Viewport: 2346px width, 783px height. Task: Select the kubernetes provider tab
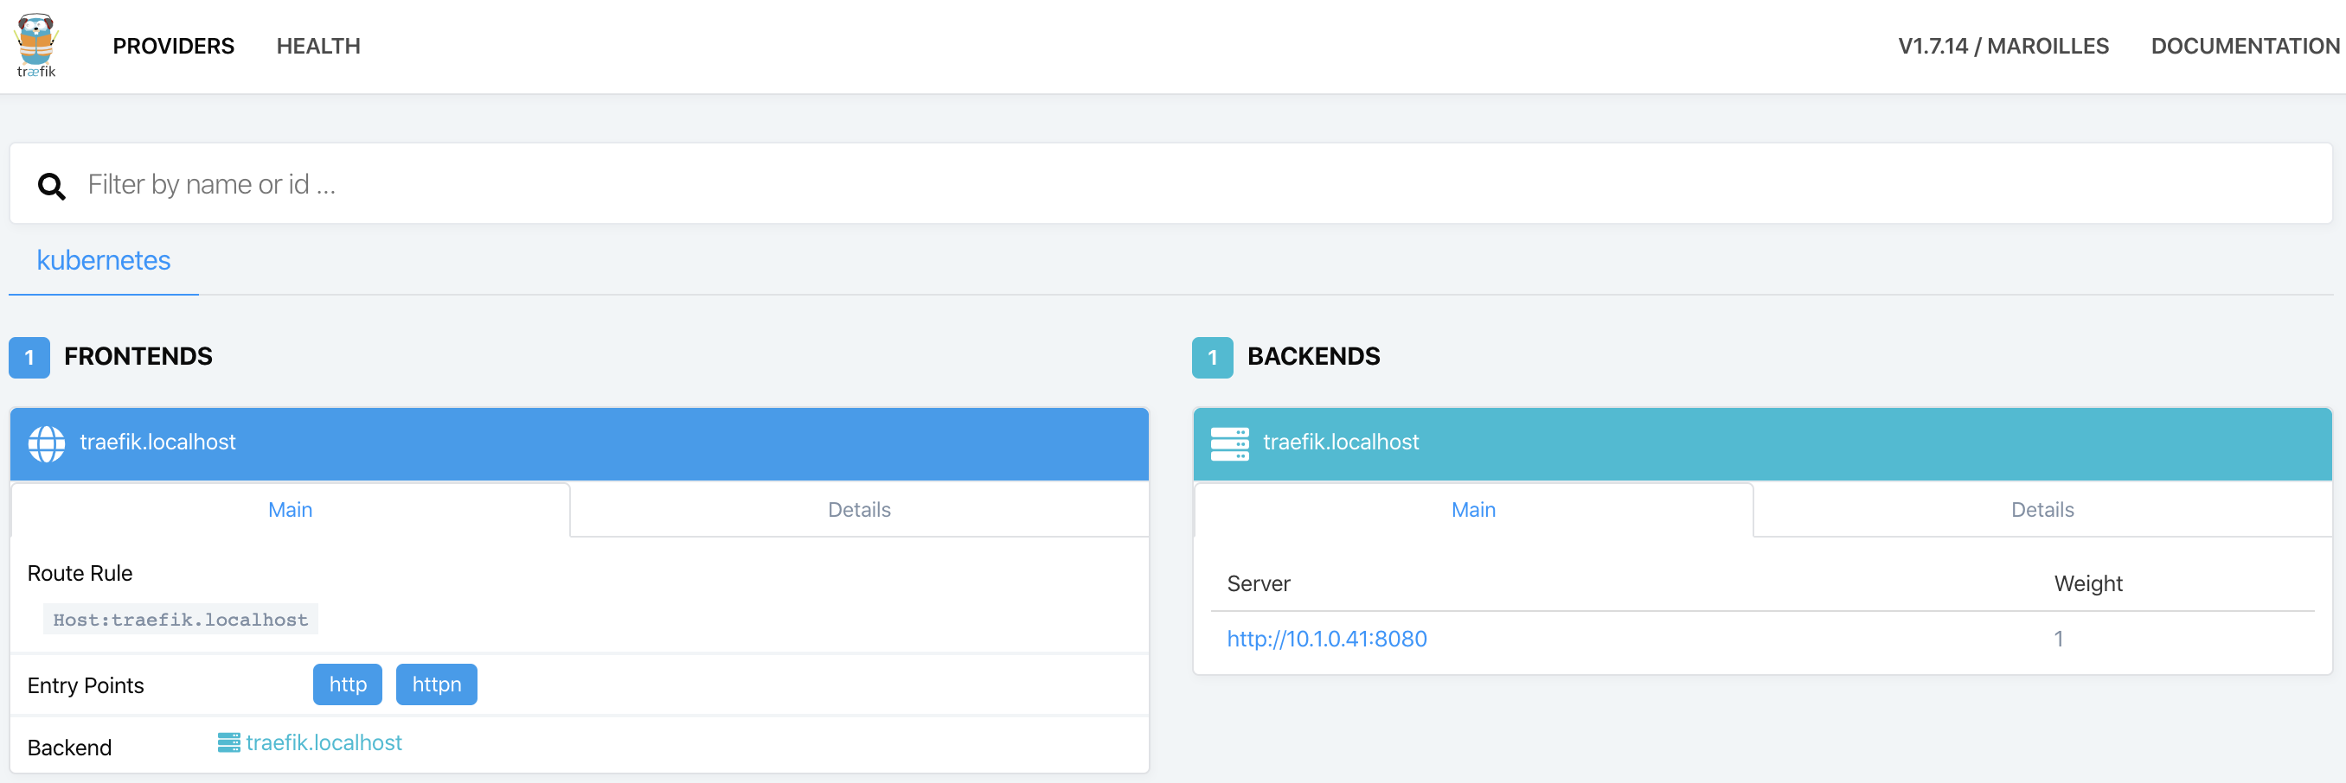point(103,261)
